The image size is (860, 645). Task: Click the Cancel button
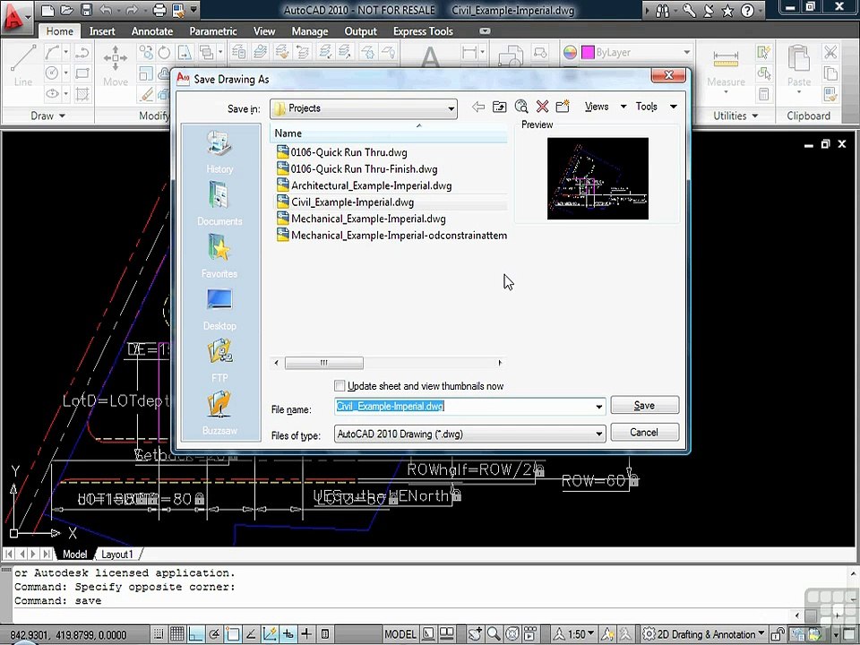coord(644,432)
